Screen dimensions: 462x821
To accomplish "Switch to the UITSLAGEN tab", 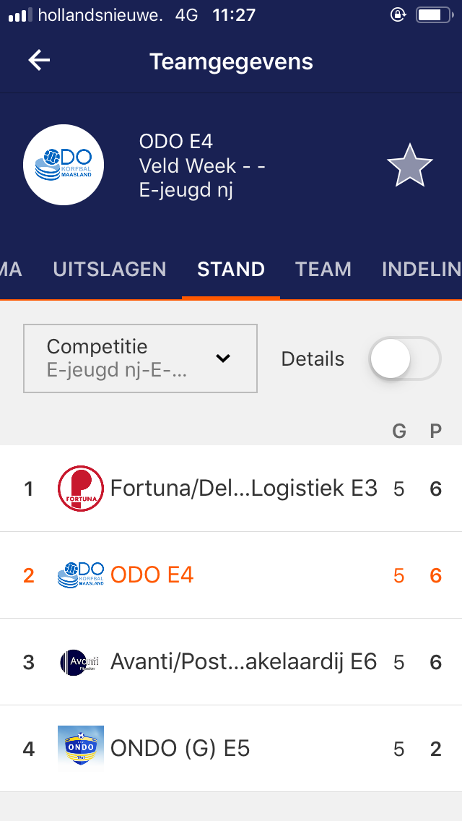I will [x=110, y=270].
